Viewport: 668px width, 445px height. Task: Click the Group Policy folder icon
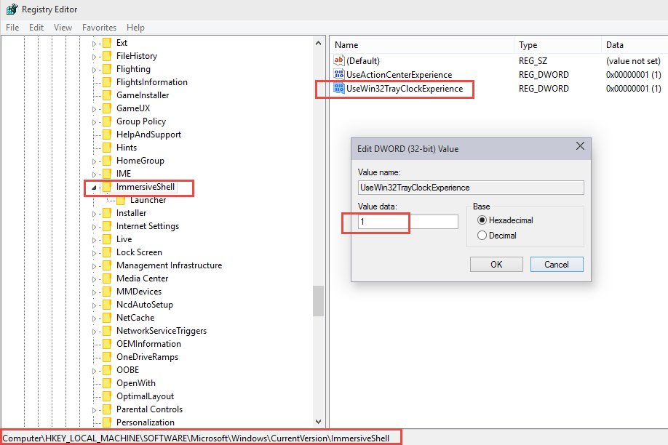tap(107, 121)
